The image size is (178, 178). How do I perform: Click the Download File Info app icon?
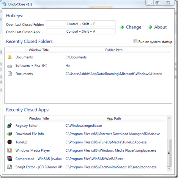click(x=10, y=134)
